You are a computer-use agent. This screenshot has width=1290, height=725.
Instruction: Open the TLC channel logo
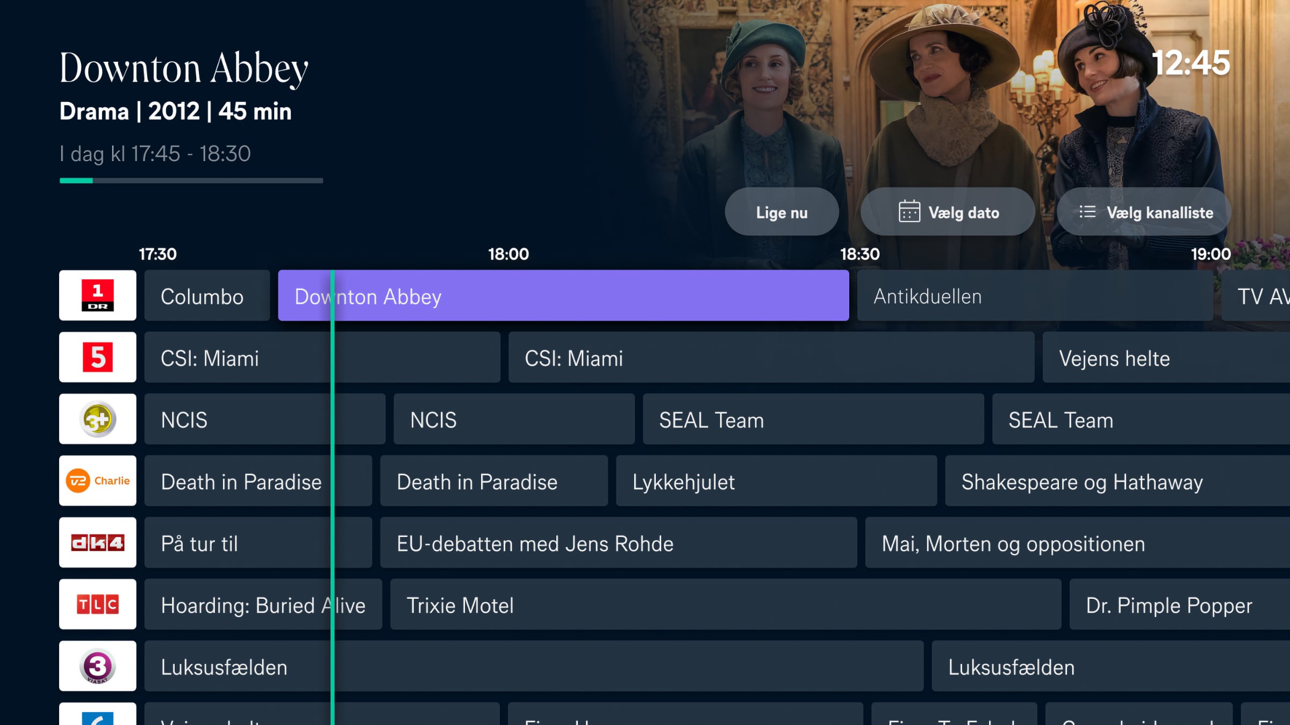pos(97,604)
